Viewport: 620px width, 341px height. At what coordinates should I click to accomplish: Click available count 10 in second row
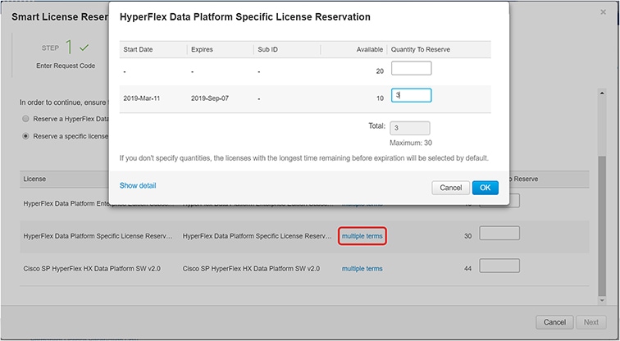tap(380, 98)
